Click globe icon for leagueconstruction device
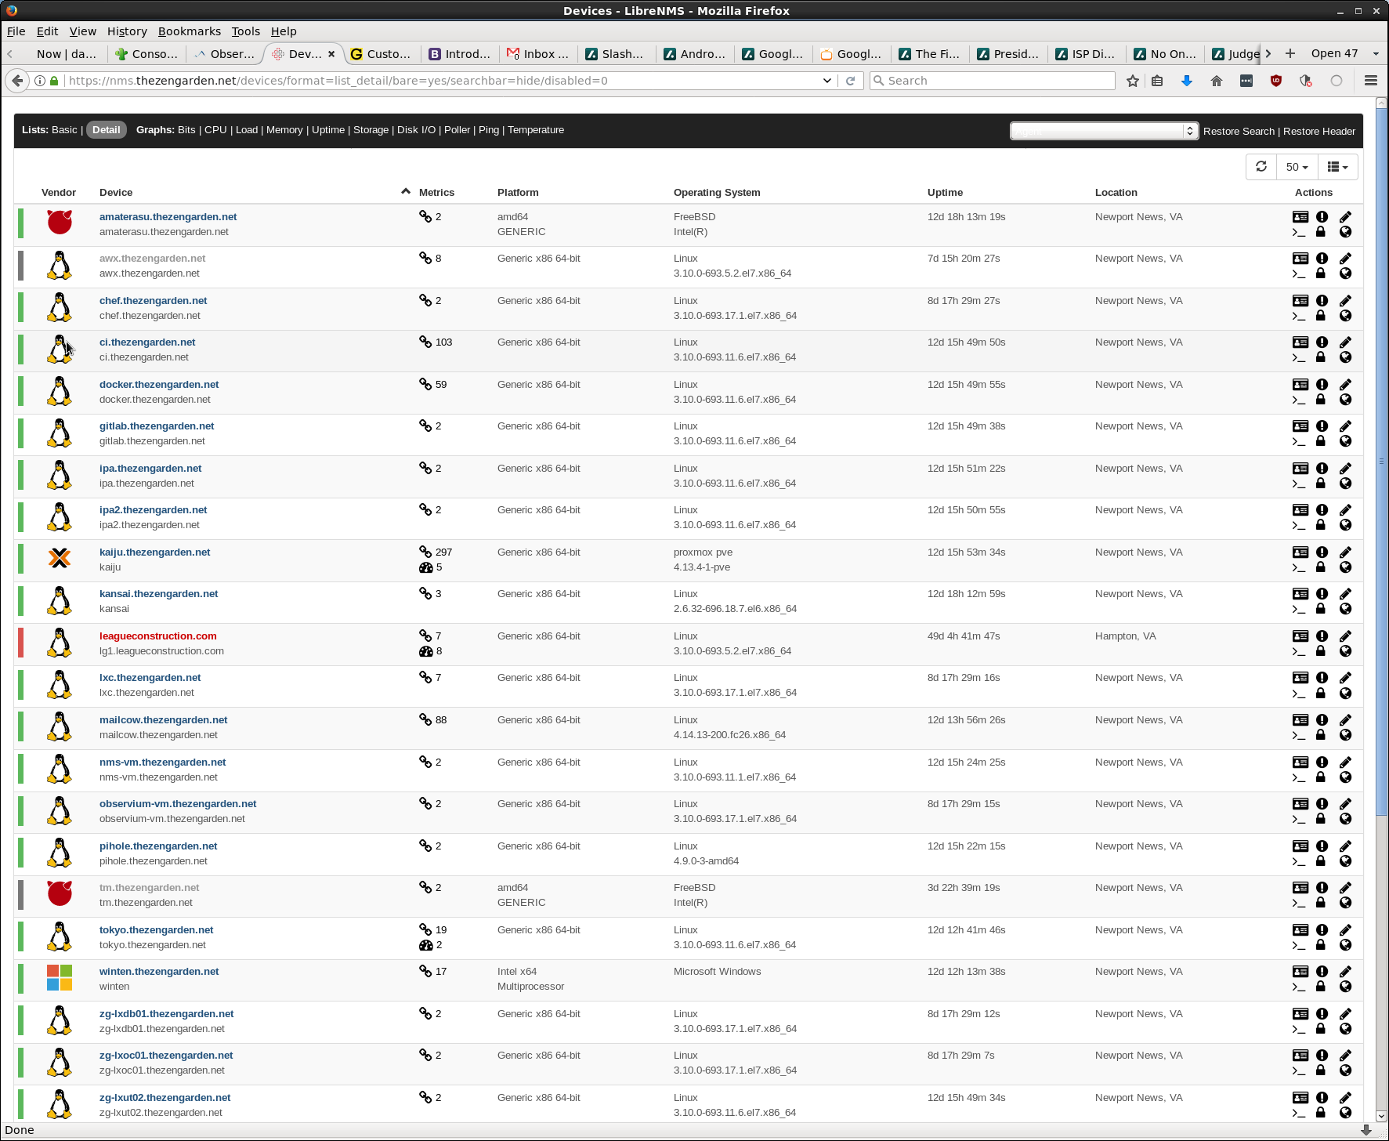 tap(1345, 651)
